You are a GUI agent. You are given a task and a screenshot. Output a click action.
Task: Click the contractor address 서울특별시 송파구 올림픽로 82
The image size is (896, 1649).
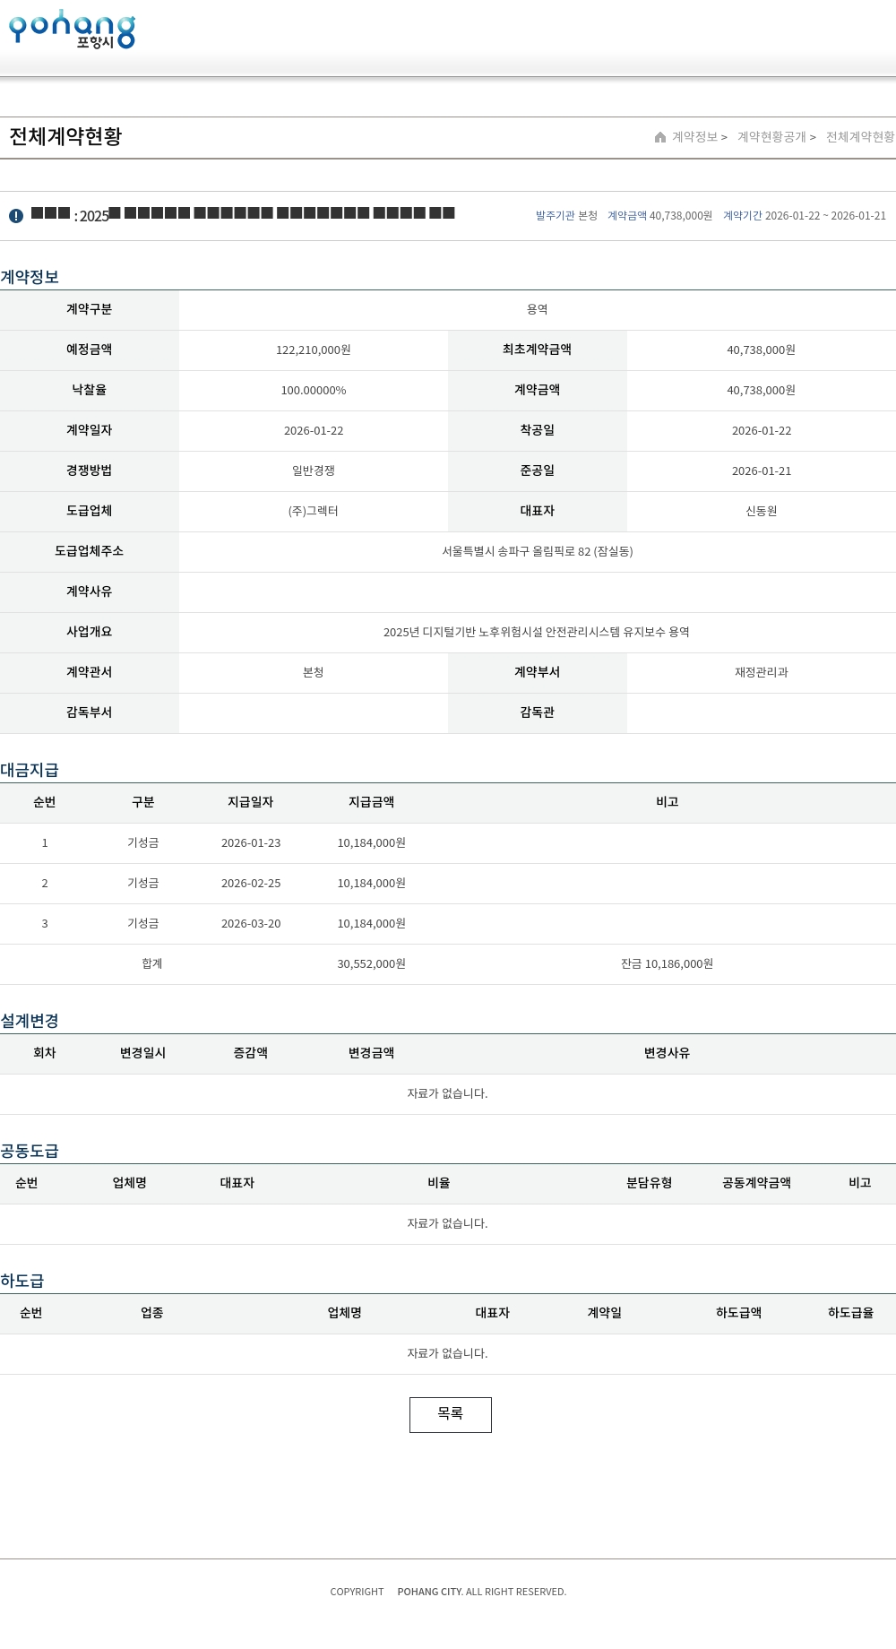coord(537,551)
